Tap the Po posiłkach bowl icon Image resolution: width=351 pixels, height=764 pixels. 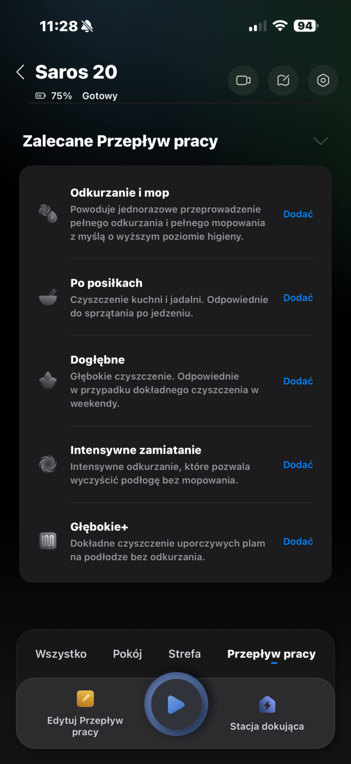coord(48,297)
